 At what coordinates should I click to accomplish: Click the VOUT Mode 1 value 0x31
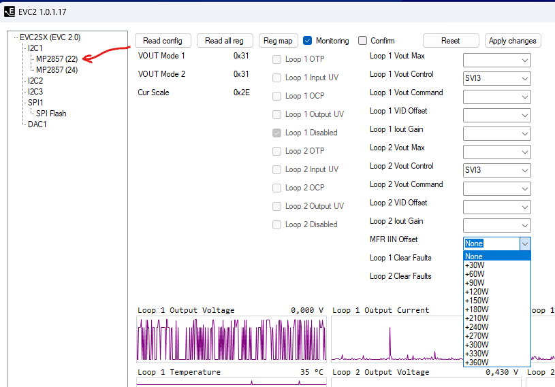[x=241, y=56]
